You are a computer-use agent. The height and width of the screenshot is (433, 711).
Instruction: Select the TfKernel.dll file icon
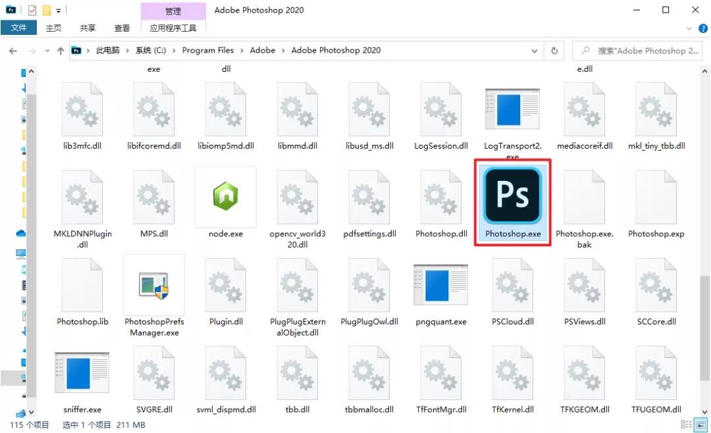[x=512, y=372]
